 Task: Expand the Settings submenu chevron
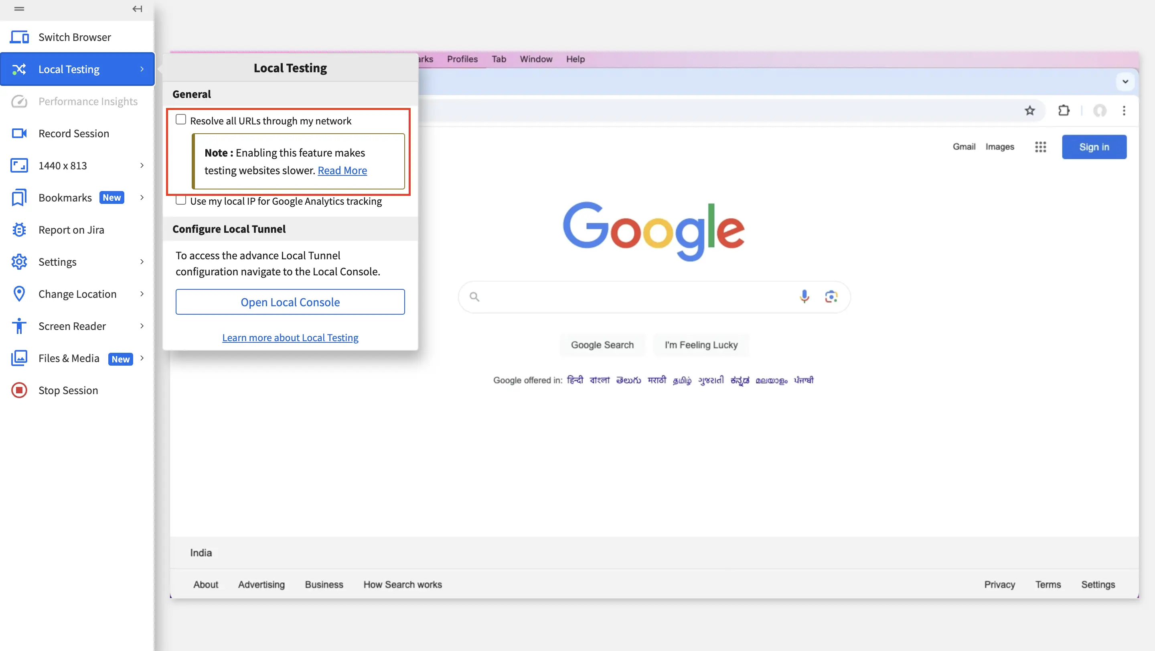pos(142,262)
